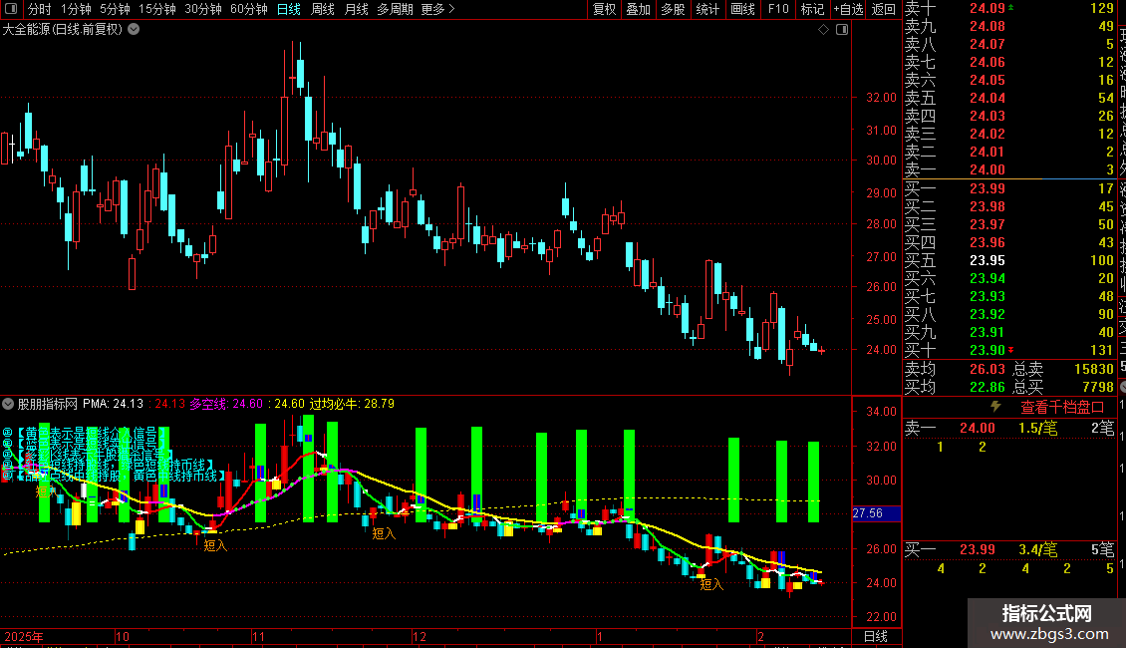This screenshot has height=648, width=1126.
Task: Click the 3.4/笔 value in 买一 detail
Action: 1037,550
